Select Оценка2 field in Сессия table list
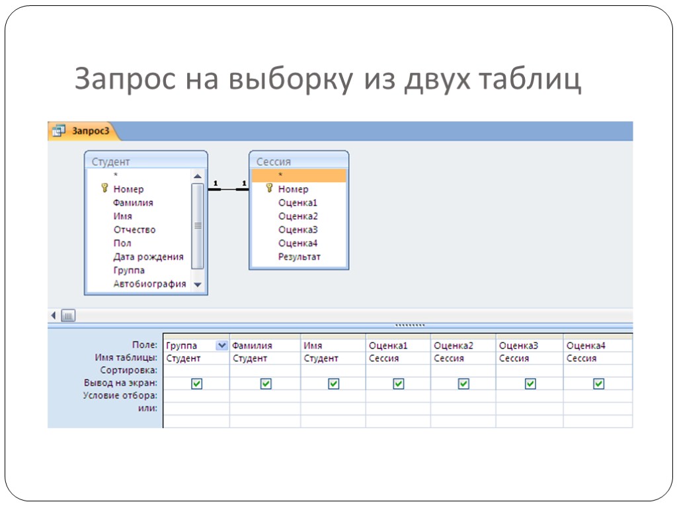 point(298,216)
